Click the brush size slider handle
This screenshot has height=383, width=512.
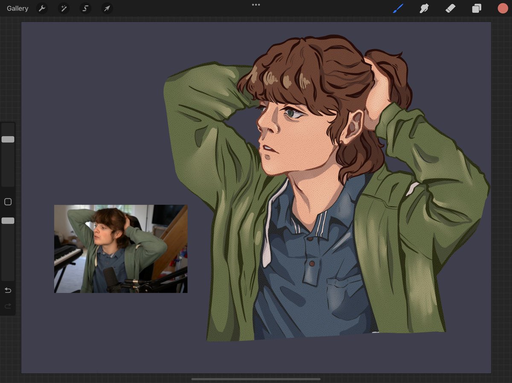tap(8, 139)
